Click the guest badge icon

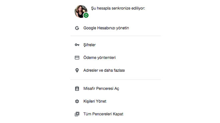click(x=77, y=89)
